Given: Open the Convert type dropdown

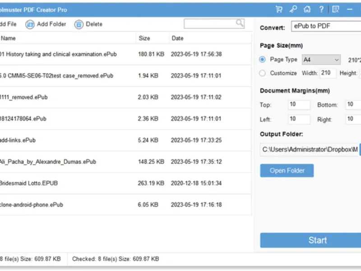Looking at the screenshot, I should pos(326,26).
